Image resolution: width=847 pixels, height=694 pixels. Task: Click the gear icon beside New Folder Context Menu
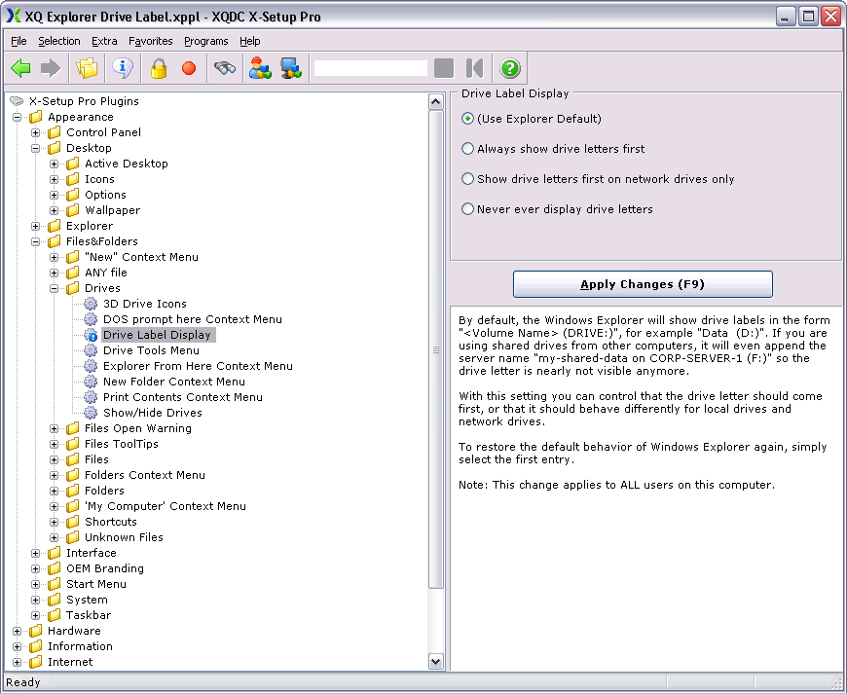tap(91, 382)
